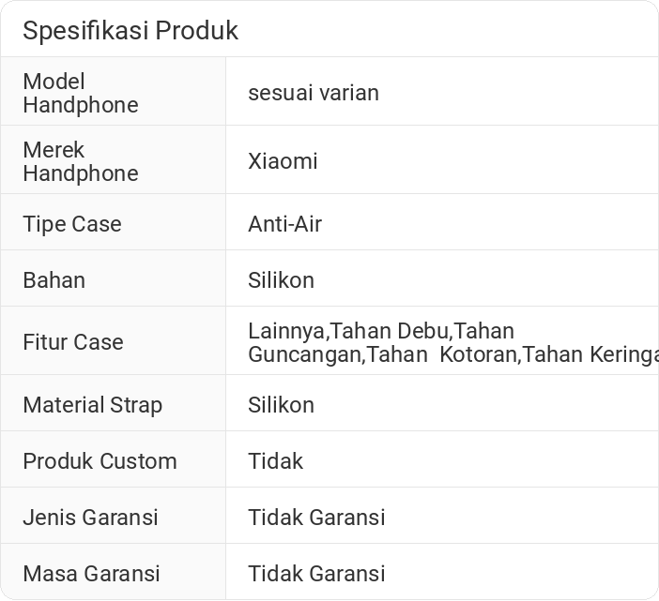Select the Jenis Garansi label
Image resolution: width=659 pixels, height=601 pixels.
[90, 518]
